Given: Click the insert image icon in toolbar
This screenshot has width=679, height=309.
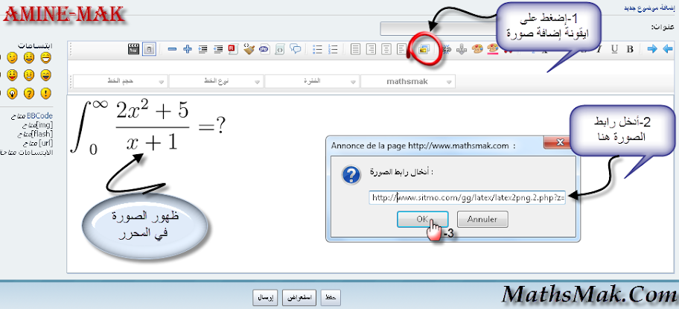Looking at the screenshot, I should [424, 49].
